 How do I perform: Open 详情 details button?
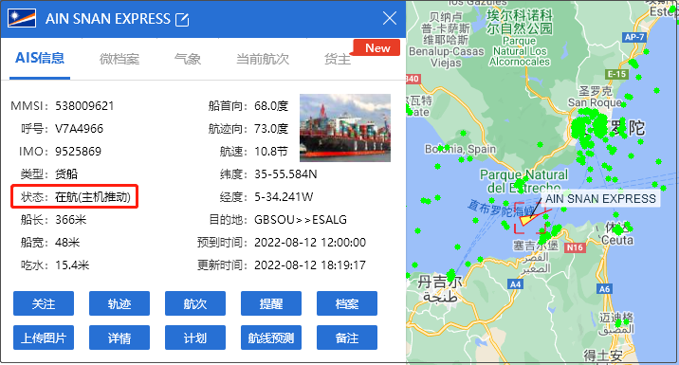pyautogui.click(x=119, y=338)
